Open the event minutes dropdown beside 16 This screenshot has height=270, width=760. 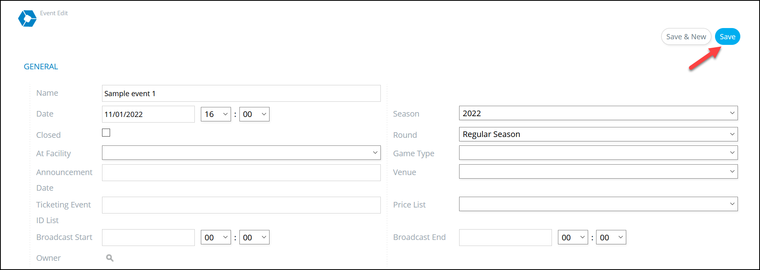pos(254,114)
